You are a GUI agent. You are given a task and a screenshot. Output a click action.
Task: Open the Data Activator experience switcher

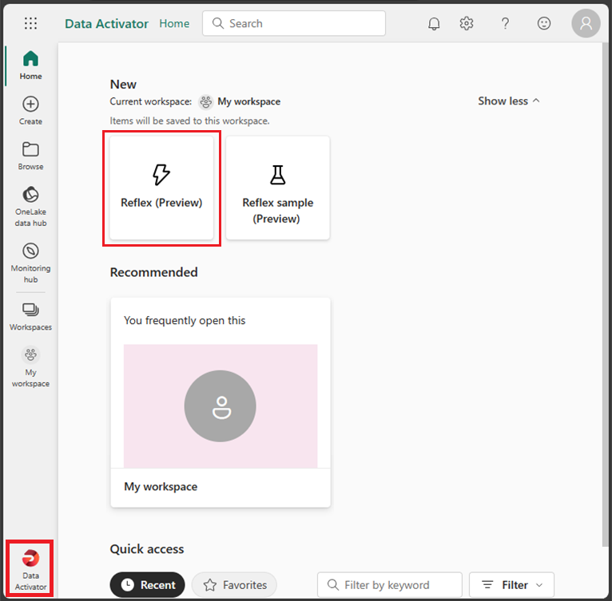[x=30, y=568]
